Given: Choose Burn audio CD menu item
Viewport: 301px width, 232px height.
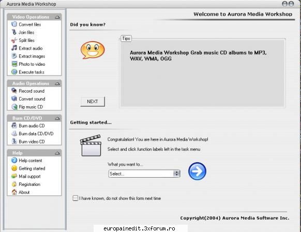Looking at the screenshot, I should pyautogui.click(x=28, y=126).
